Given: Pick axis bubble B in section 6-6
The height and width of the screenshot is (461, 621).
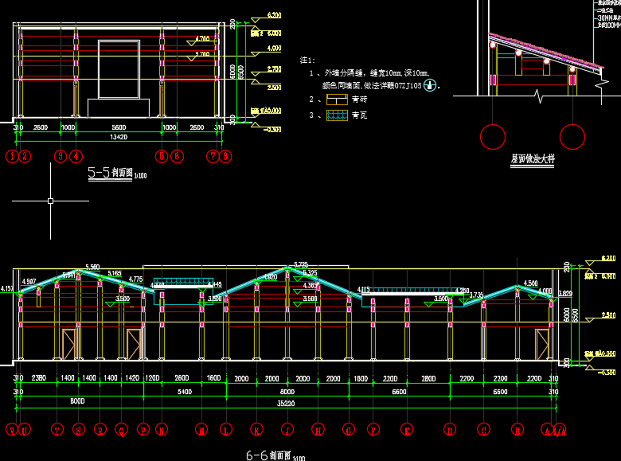Looking at the screenshot, I should point(517,430).
